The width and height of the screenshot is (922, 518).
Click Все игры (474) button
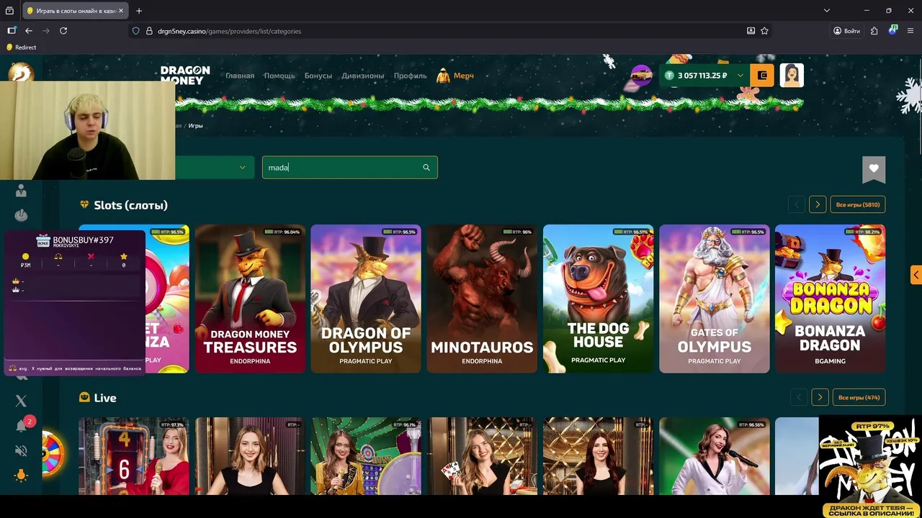click(x=859, y=397)
